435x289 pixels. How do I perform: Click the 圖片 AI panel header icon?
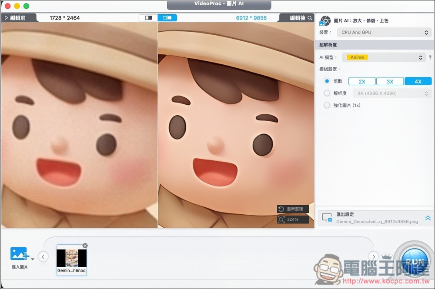coord(325,20)
